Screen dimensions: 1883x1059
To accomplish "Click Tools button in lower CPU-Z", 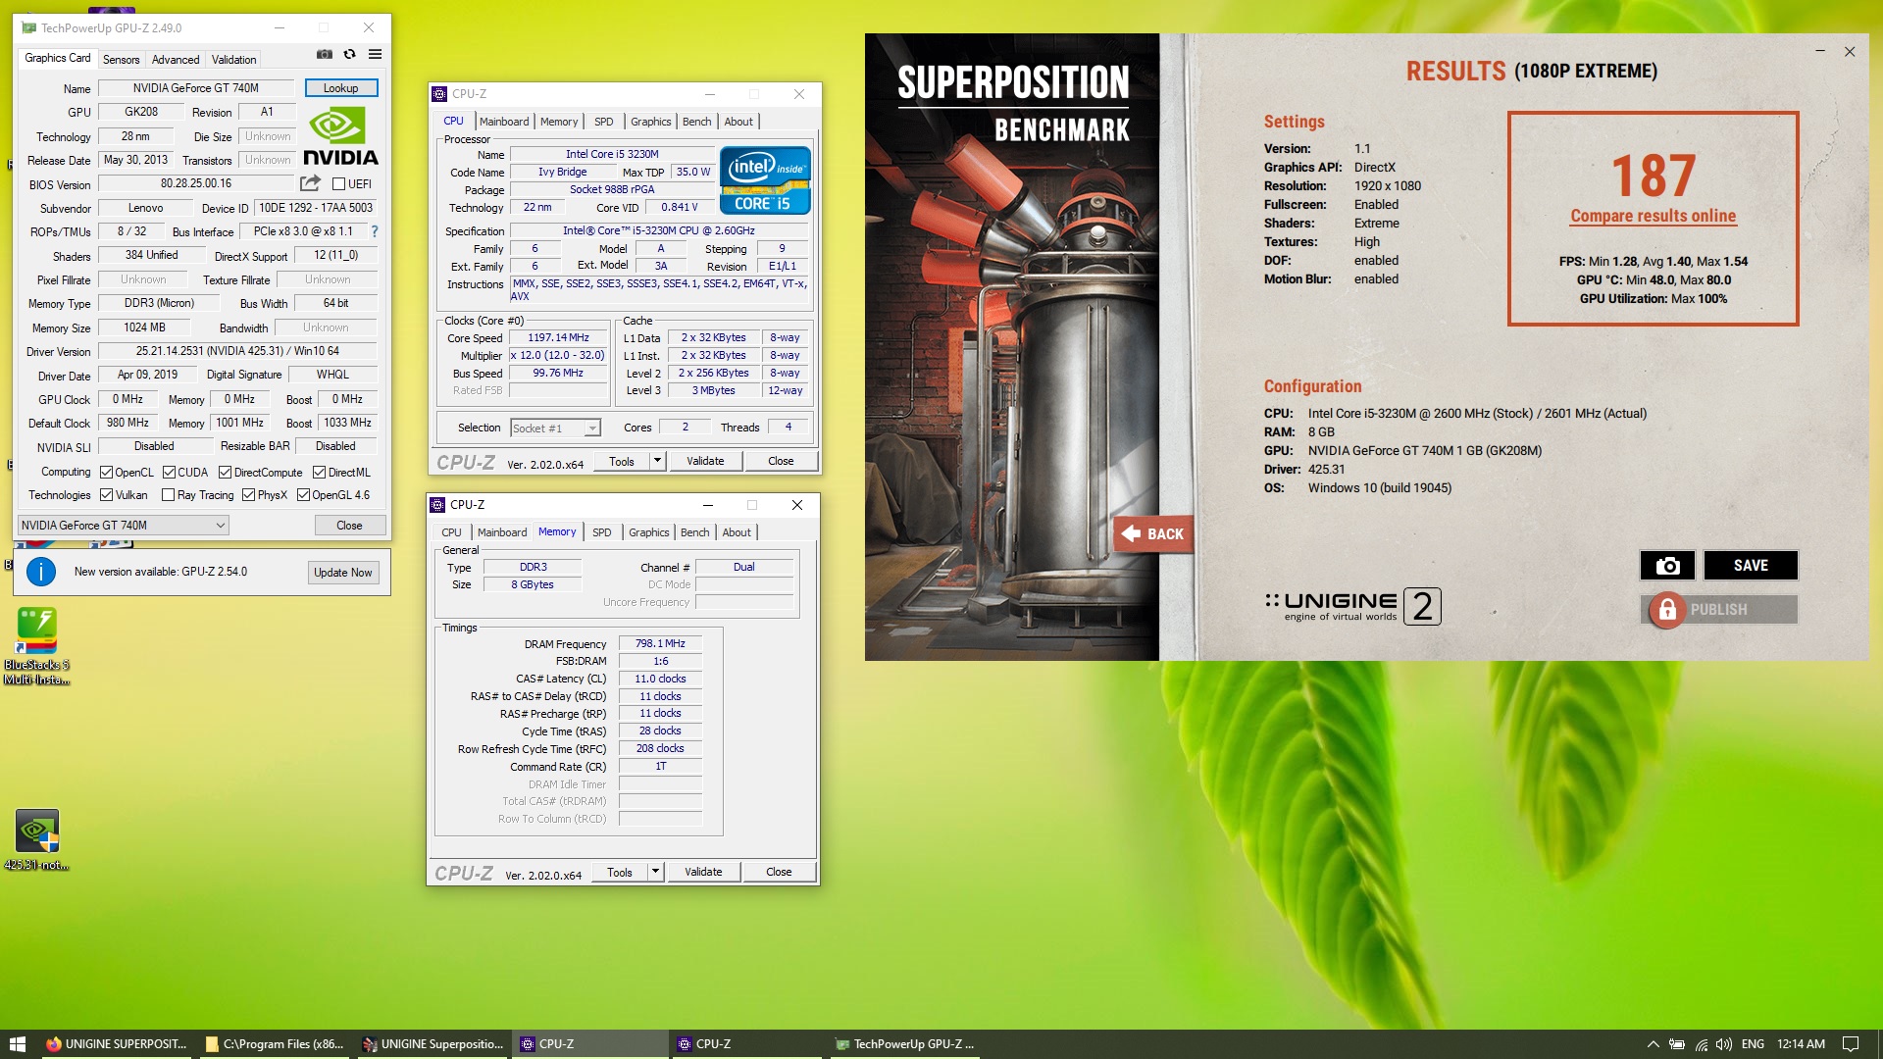I will (x=620, y=872).
